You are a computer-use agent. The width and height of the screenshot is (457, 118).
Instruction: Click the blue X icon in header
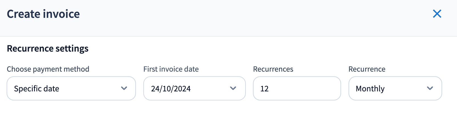[437, 14]
